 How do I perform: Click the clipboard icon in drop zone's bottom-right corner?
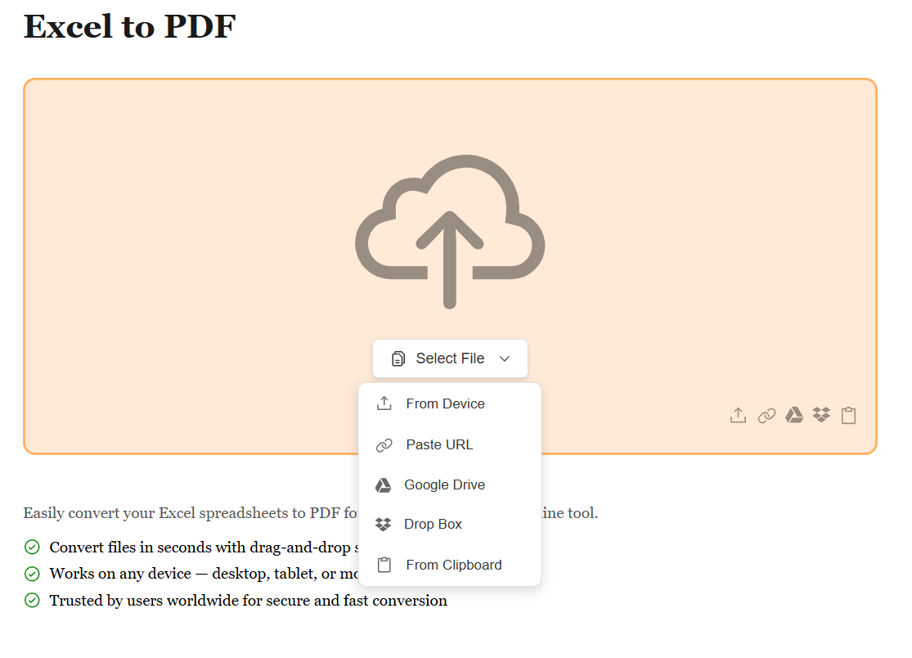(x=849, y=416)
